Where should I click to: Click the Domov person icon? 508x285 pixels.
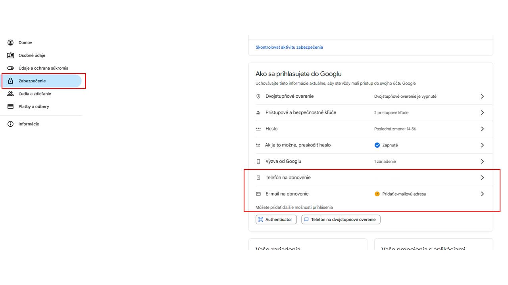click(11, 42)
